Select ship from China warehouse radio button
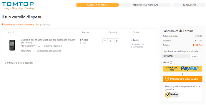This screenshot has height=105, width=206. [3, 24]
